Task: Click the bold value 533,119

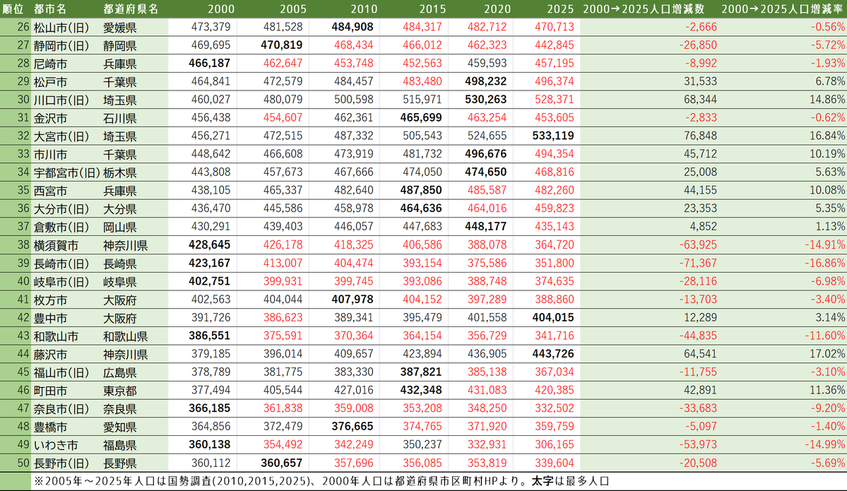Action: click(552, 136)
